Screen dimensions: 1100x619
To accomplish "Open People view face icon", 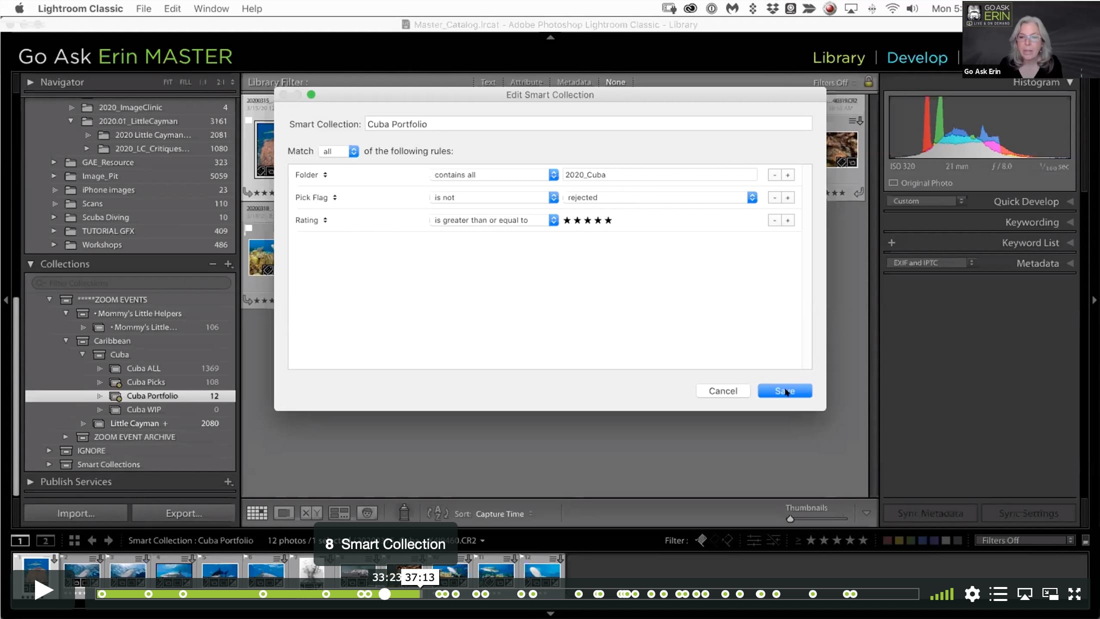I will tap(367, 513).
